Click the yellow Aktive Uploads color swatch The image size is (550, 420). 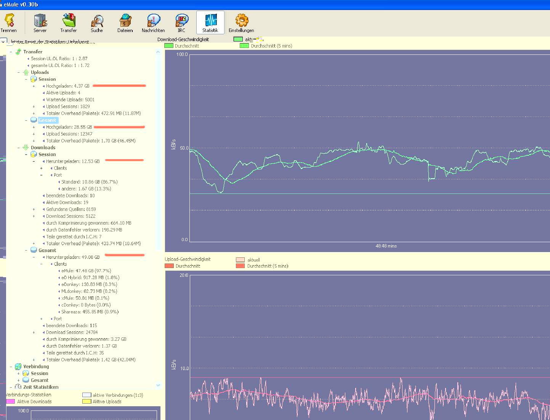pos(87,401)
